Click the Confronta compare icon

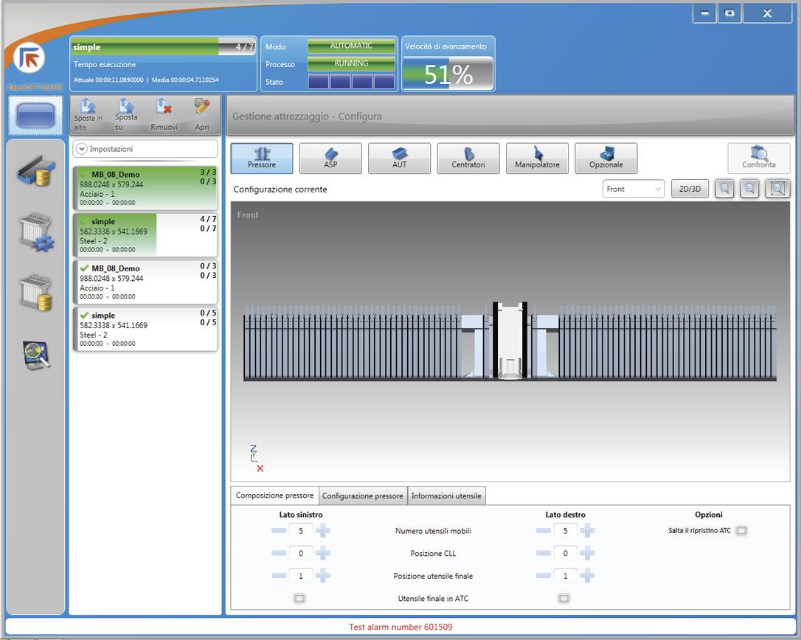[758, 158]
